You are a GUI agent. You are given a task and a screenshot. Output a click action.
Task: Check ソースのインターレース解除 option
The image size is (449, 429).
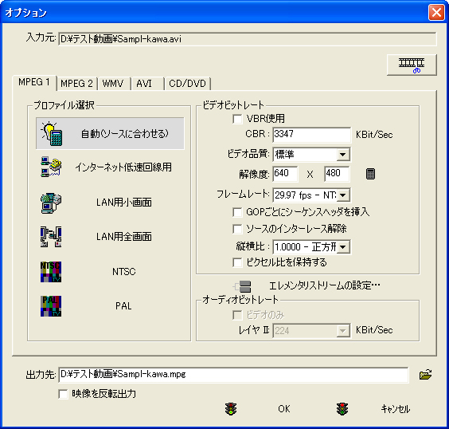237,229
